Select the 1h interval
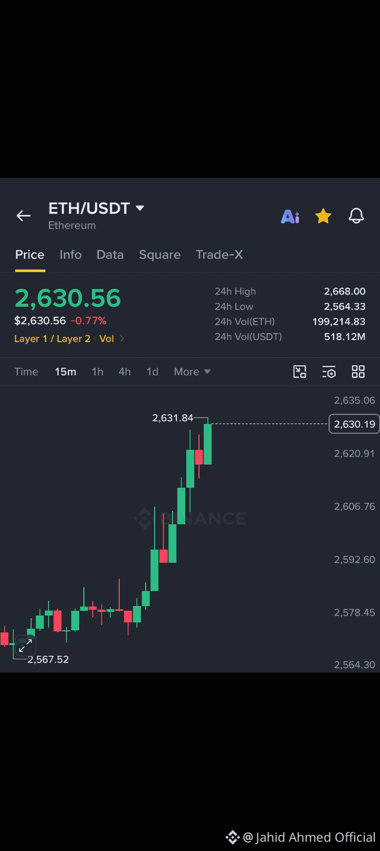Image resolution: width=380 pixels, height=851 pixels. click(x=98, y=372)
